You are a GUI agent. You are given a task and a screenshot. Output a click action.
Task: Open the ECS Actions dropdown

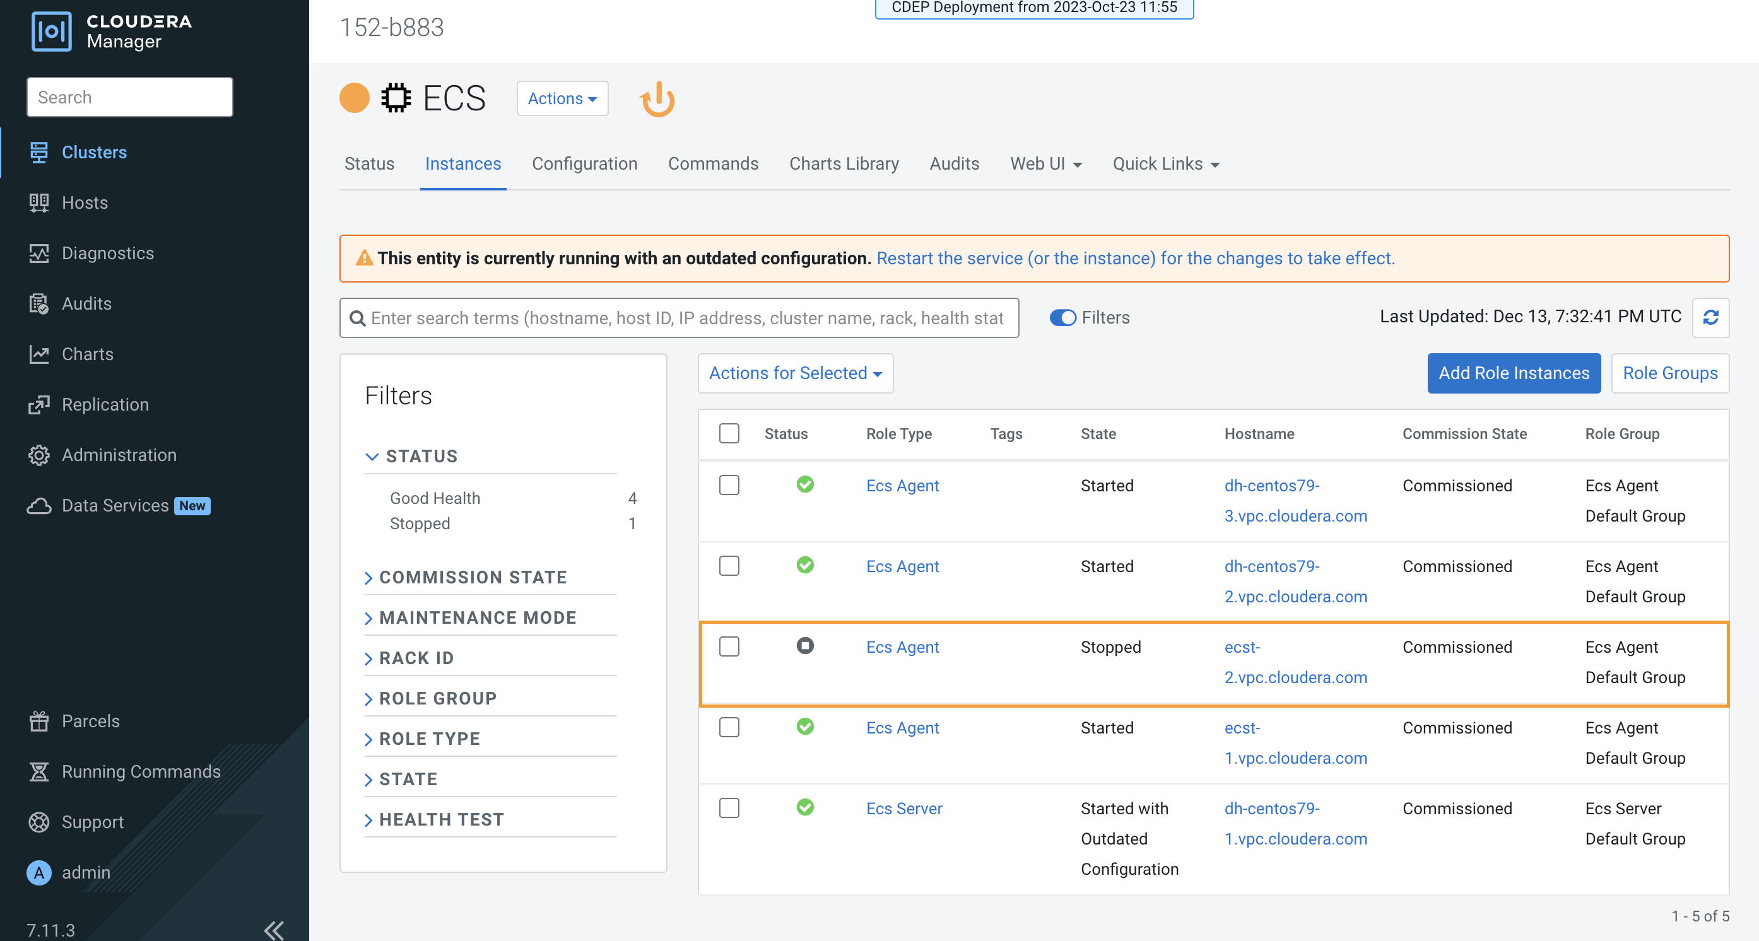coord(562,98)
